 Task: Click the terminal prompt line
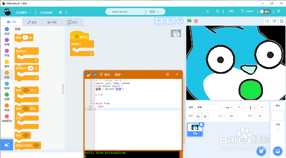[x=132, y=156]
